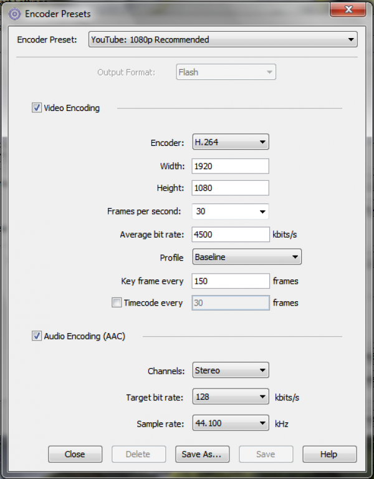Viewport: 374px width, 479px height.
Task: Open Frames per second dropdown
Action: click(x=231, y=211)
